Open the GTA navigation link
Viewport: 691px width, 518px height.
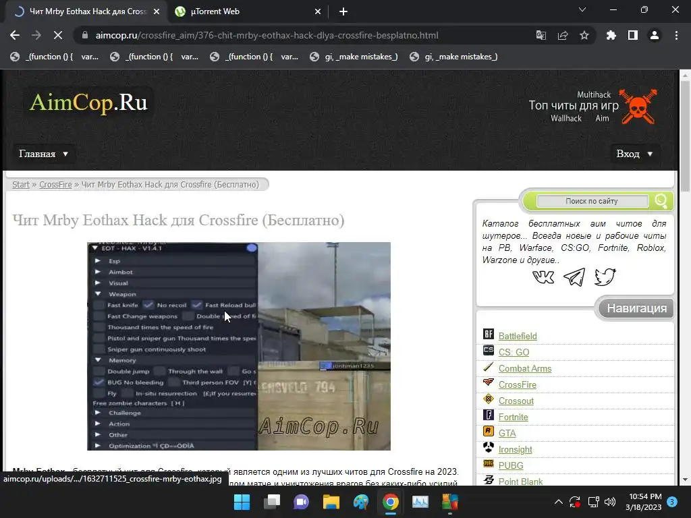(x=507, y=434)
